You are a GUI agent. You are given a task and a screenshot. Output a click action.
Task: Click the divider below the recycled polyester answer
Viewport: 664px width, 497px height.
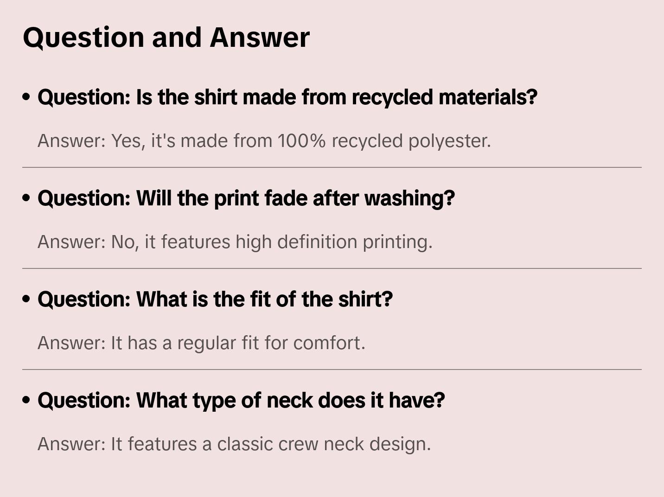pyautogui.click(x=332, y=167)
